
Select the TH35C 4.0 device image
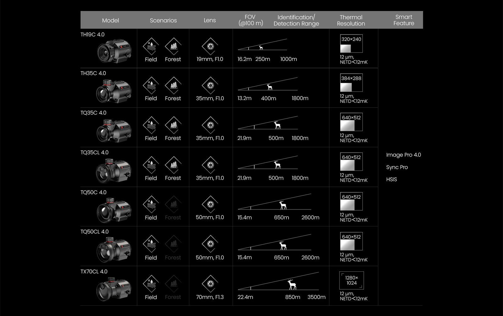[114, 91]
